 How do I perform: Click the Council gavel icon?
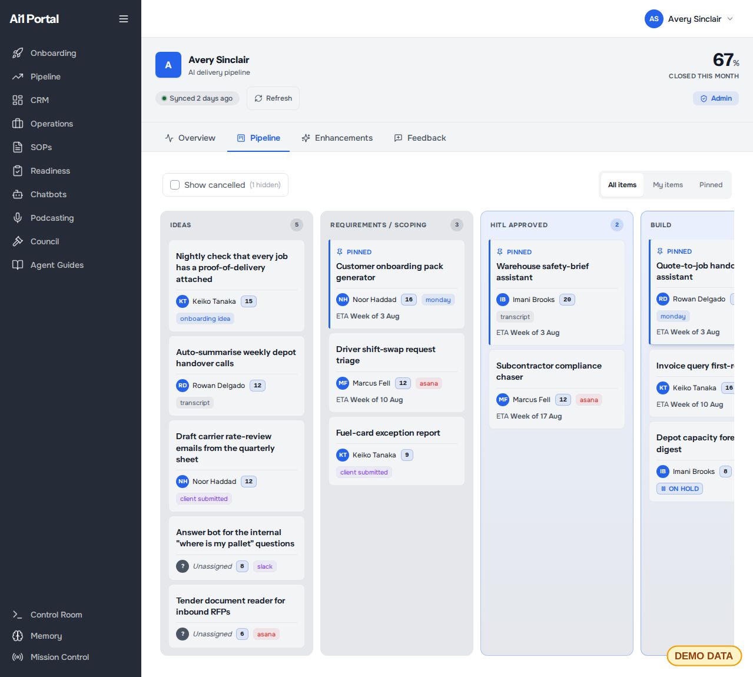(18, 241)
